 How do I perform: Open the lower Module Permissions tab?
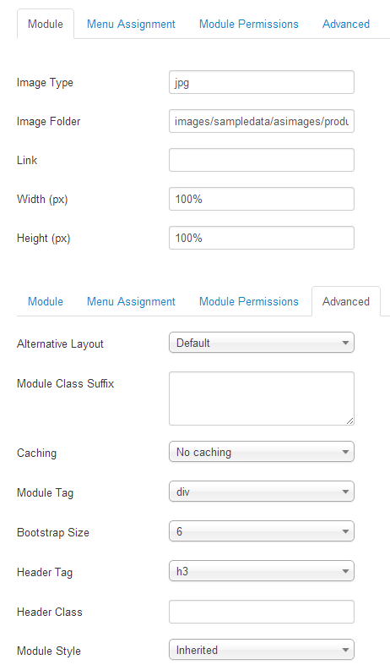[x=249, y=301]
